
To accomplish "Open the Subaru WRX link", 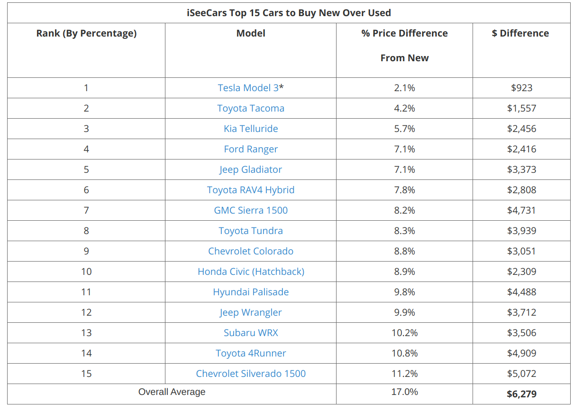I will [251, 333].
